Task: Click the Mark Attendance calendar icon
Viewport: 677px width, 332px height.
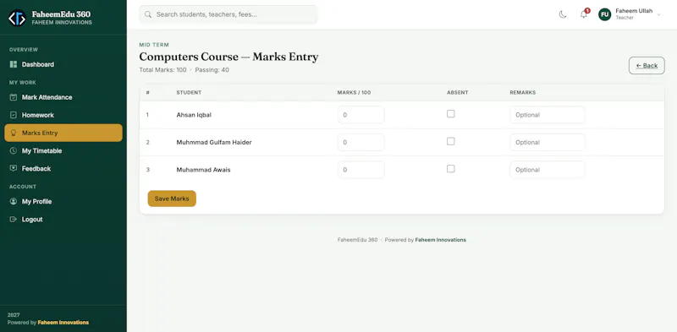Action: (14, 97)
